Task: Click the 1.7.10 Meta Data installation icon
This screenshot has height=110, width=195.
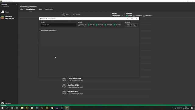Action: tap(64, 79)
